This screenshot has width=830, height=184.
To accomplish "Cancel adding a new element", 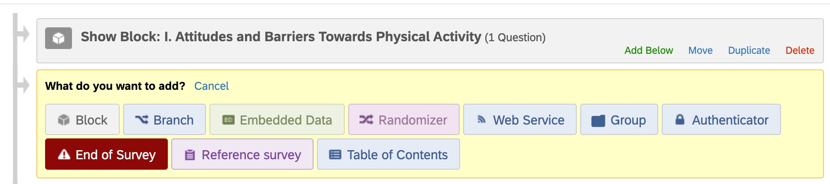I will [x=211, y=86].
